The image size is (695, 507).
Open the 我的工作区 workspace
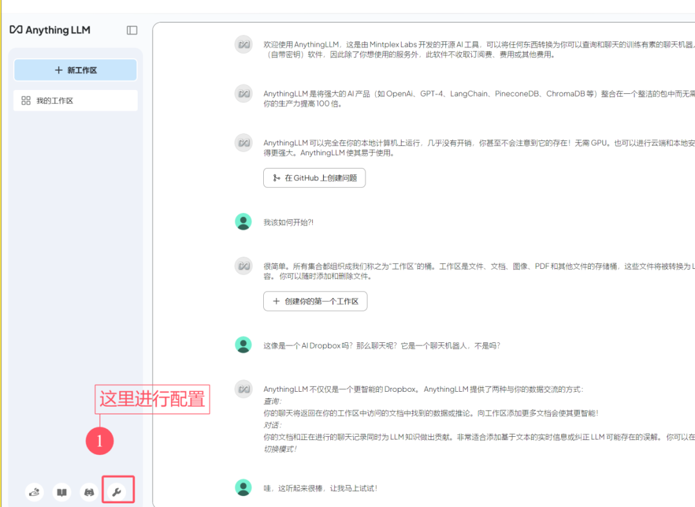(75, 100)
